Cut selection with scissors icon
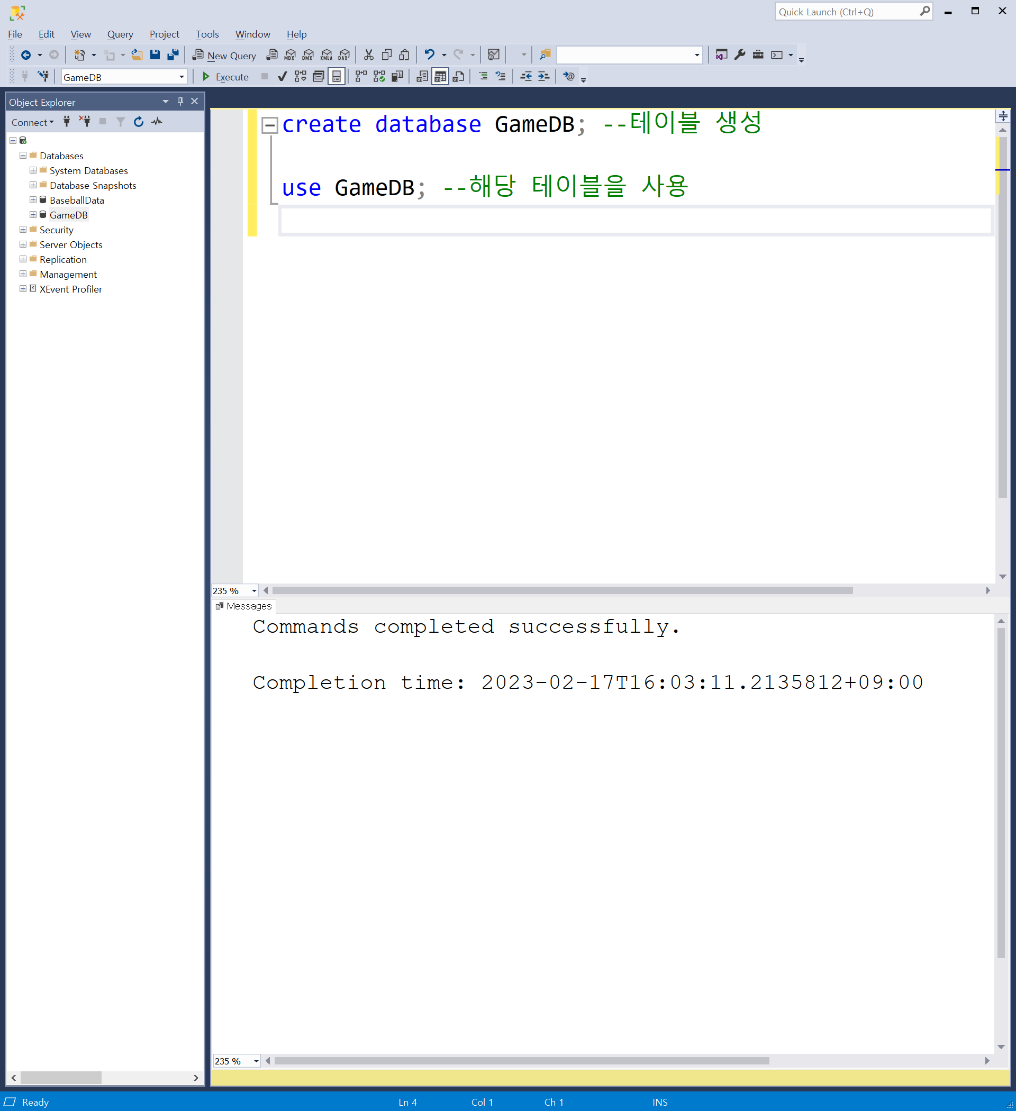This screenshot has width=1016, height=1111. 369,54
